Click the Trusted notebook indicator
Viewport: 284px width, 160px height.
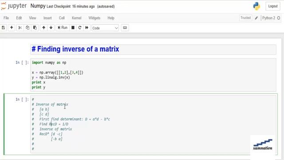(x=245, y=18)
